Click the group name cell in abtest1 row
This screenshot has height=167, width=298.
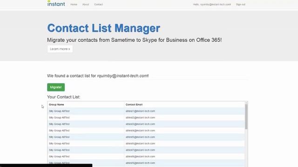(86, 111)
